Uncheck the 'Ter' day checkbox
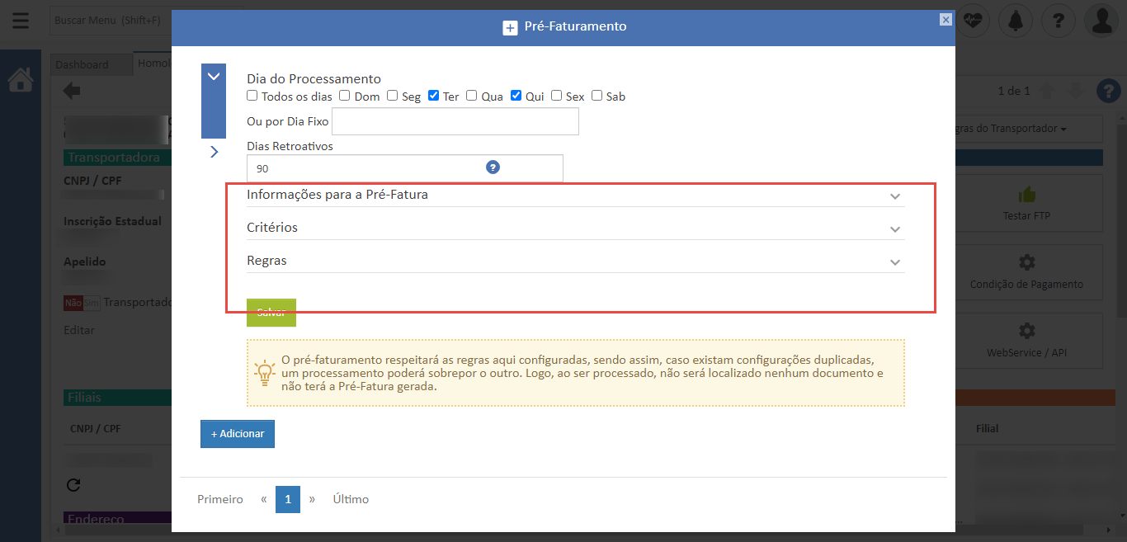 click(434, 96)
